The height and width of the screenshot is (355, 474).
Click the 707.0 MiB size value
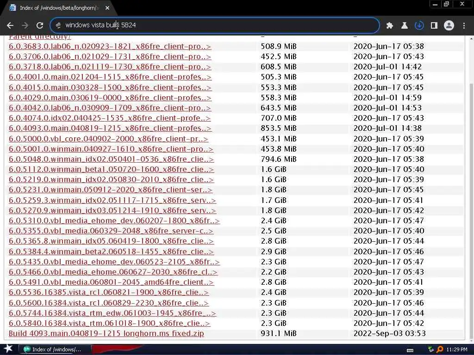[279, 118]
